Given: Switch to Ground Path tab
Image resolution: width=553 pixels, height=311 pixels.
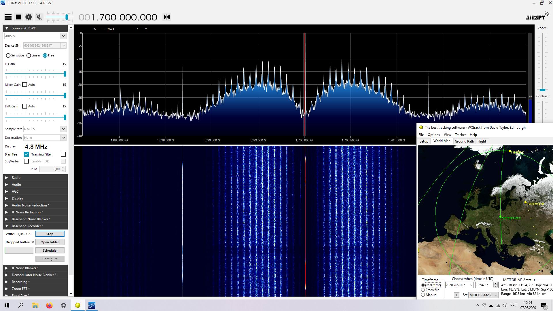Looking at the screenshot, I should point(464,141).
